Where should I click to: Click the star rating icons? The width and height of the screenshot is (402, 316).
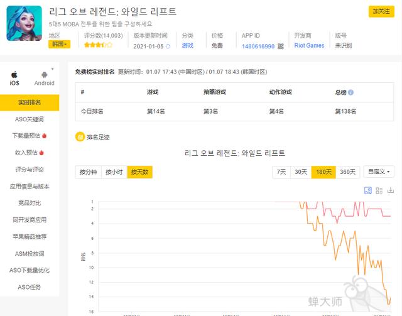98,45
